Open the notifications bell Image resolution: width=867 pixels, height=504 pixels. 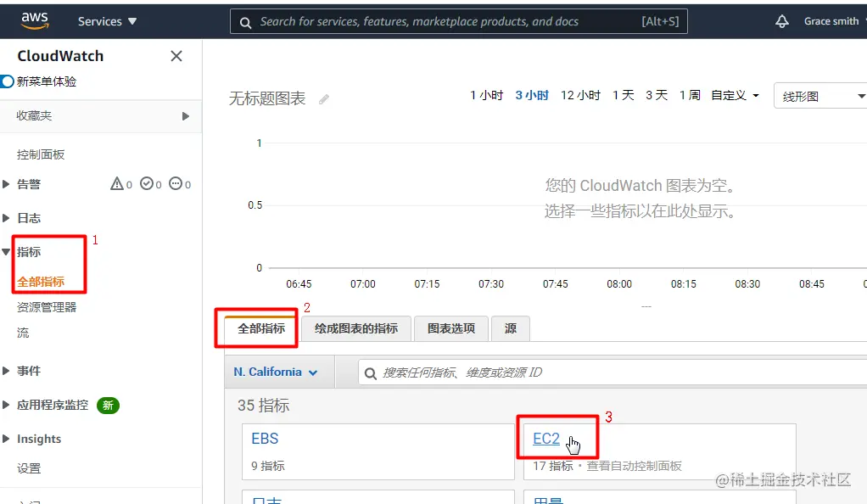coord(781,21)
